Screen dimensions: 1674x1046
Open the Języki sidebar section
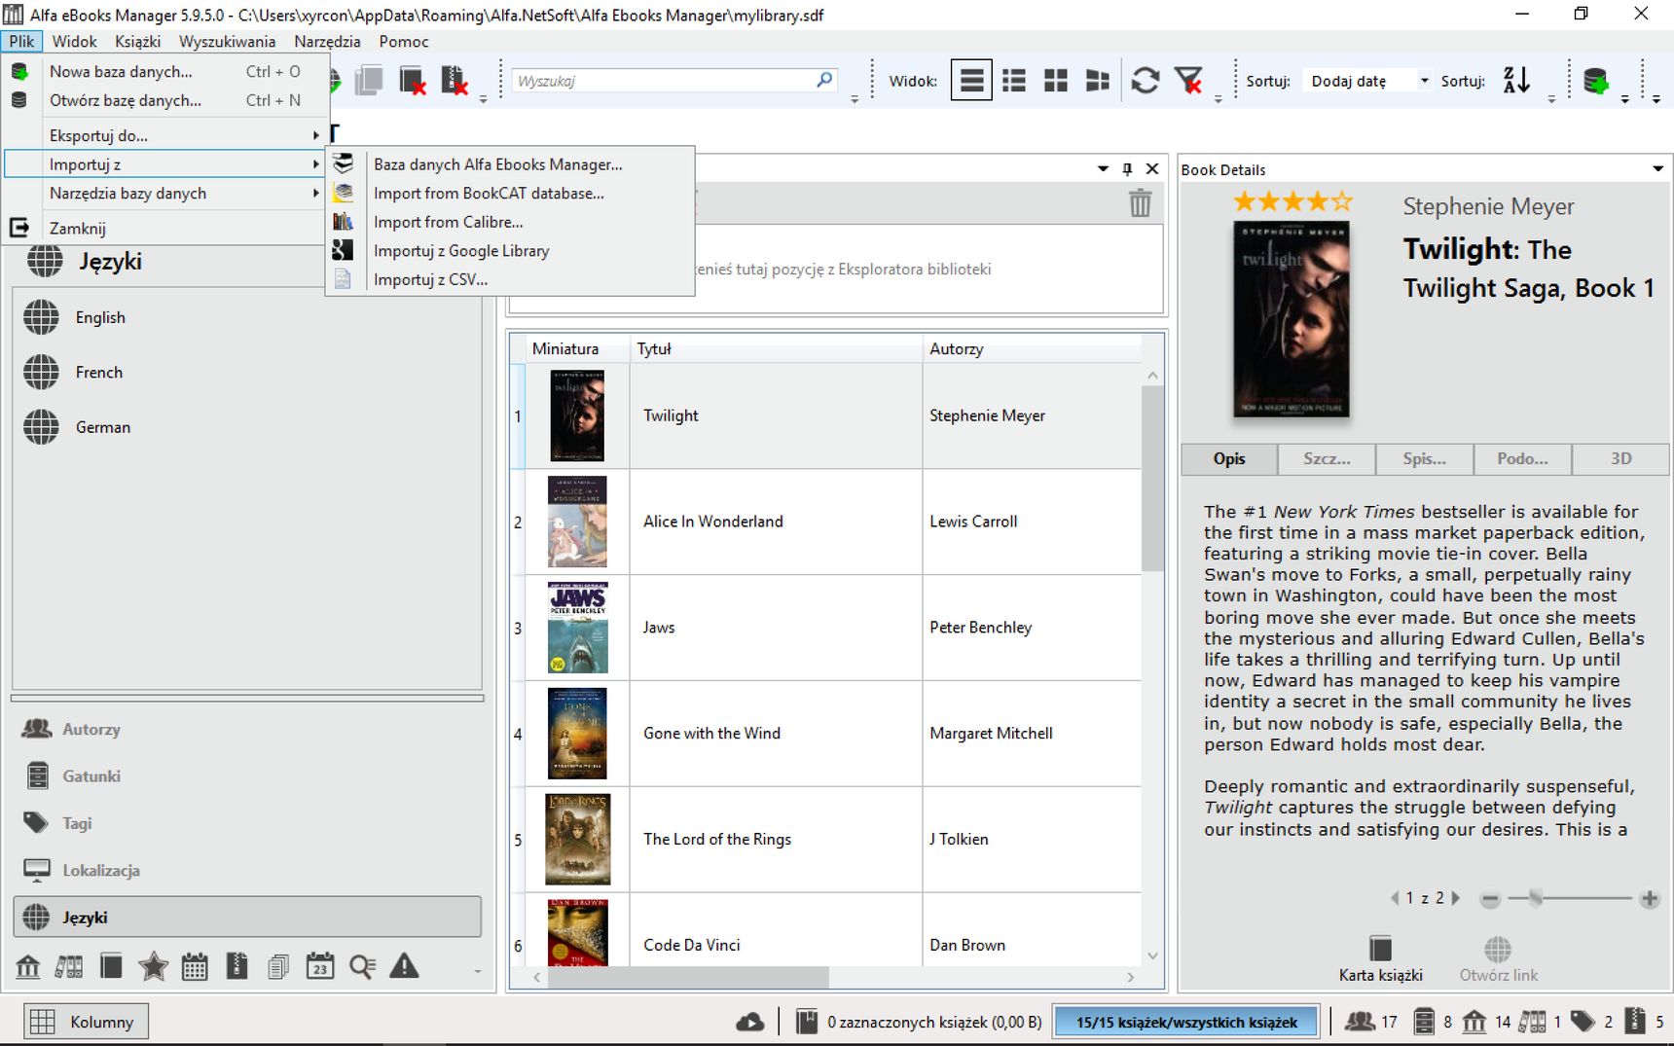pos(247,917)
